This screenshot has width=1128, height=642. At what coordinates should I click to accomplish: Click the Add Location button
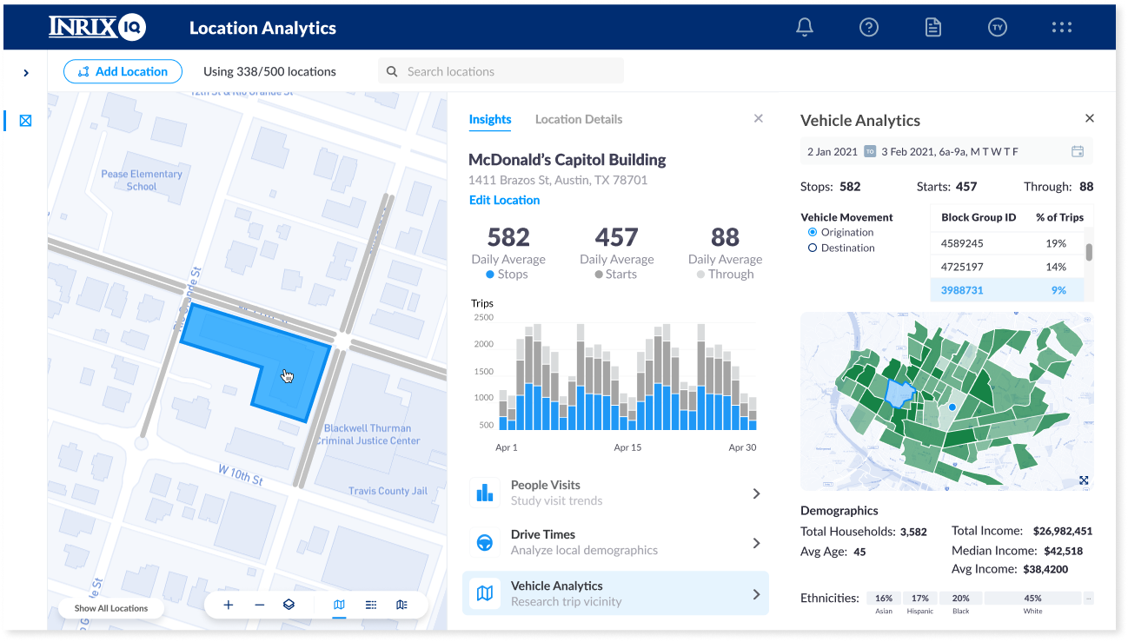pos(123,71)
